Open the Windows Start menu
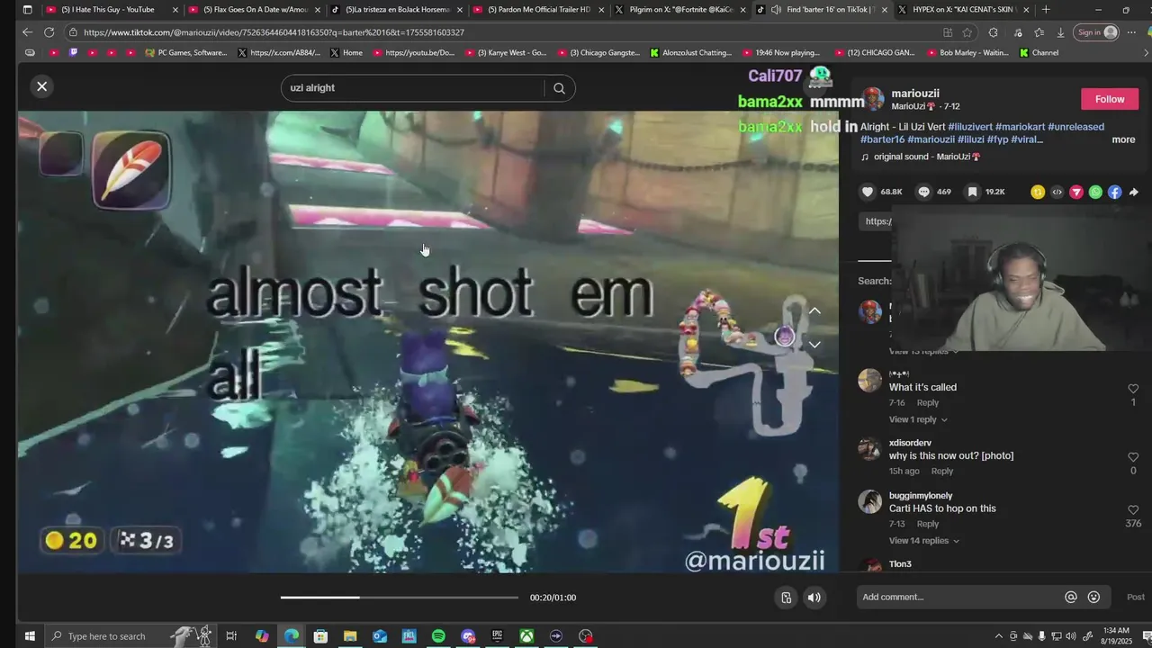Viewport: 1152px width, 648px height. [x=29, y=636]
